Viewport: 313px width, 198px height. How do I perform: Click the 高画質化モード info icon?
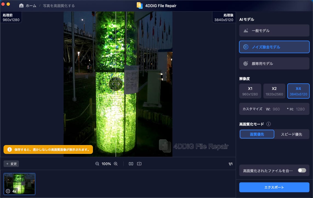pos(269,124)
